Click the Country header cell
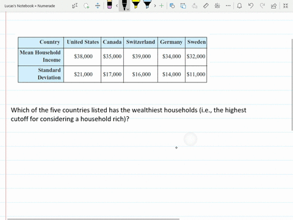Screen dimensions: 293x220 41,43
